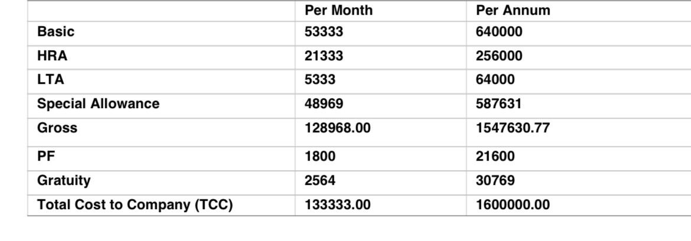
Task: Select the LTA row label
Action: pyautogui.click(x=51, y=80)
